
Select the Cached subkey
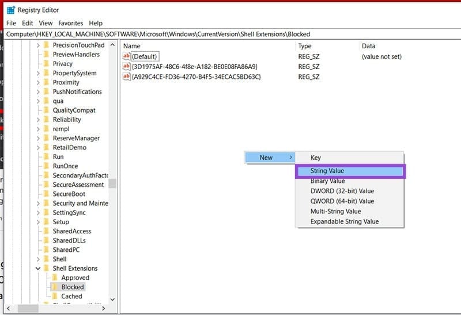click(71, 297)
